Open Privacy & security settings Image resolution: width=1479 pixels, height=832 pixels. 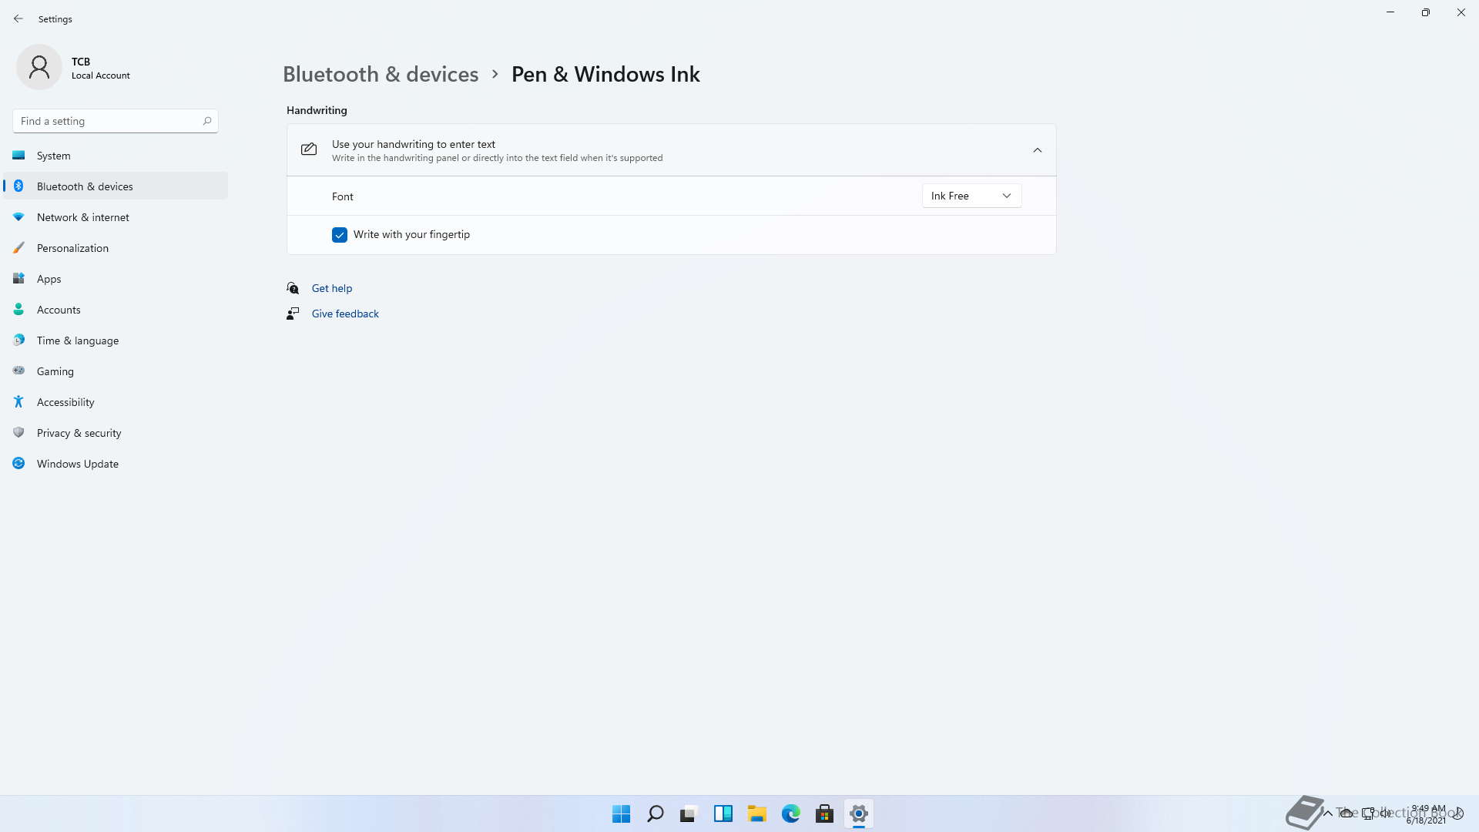(116, 433)
